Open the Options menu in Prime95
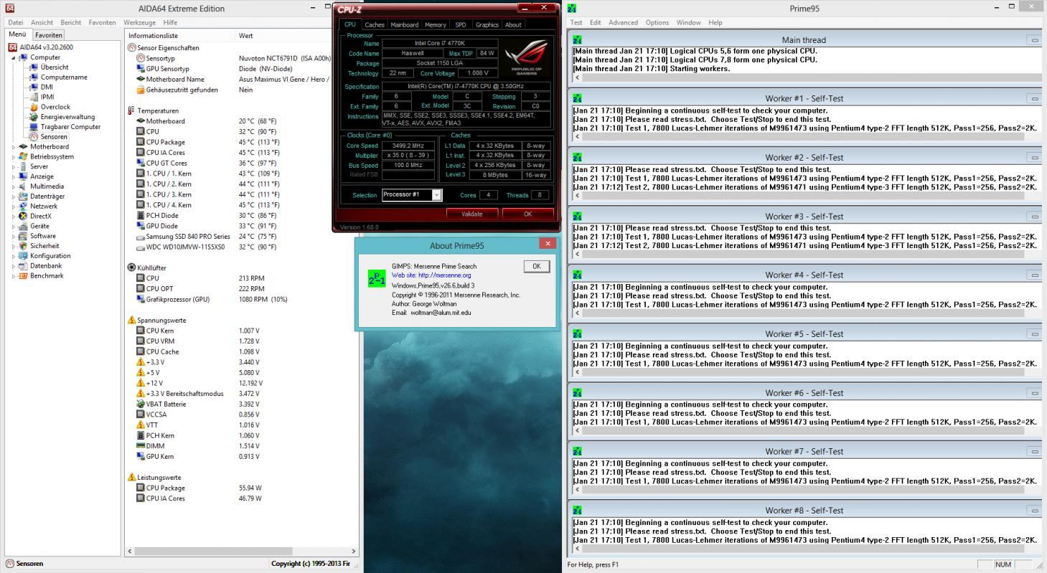The width and height of the screenshot is (1047, 573). pos(657,22)
